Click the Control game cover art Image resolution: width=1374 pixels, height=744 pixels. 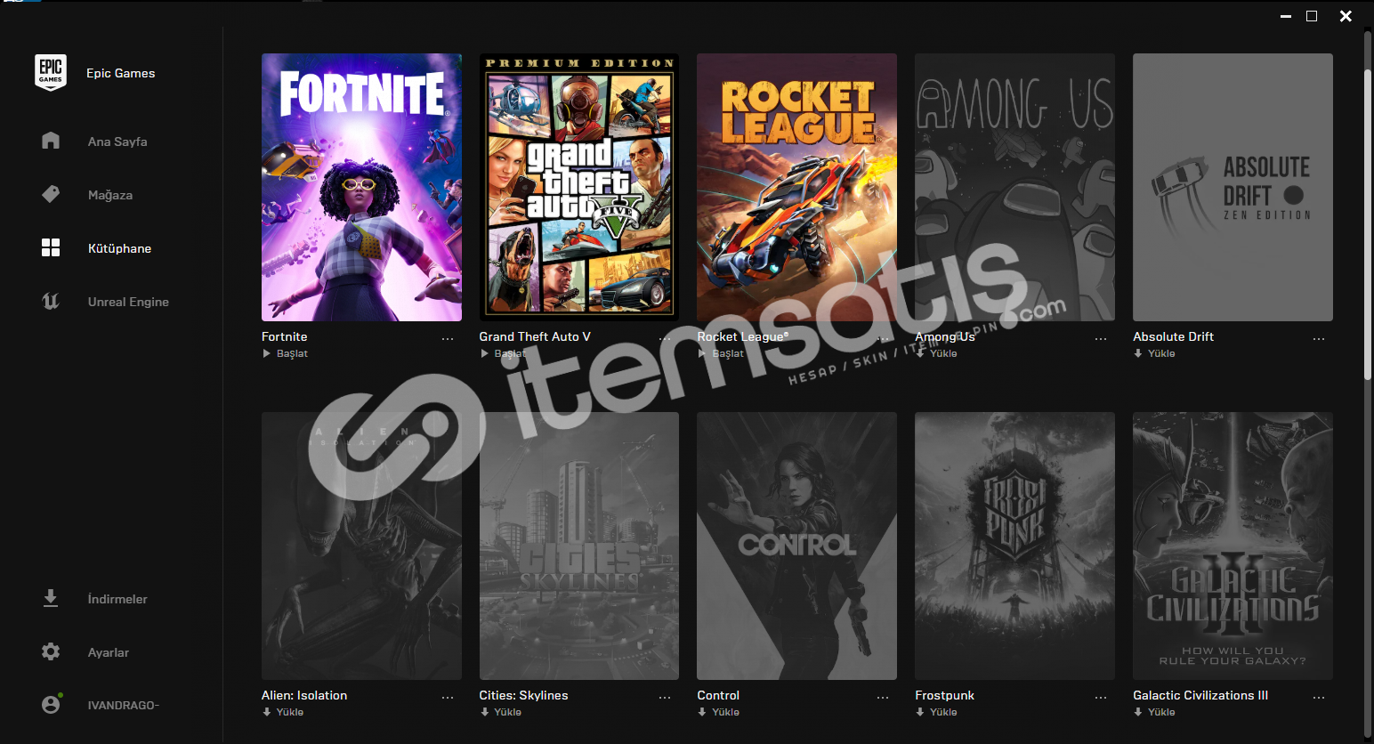(796, 546)
